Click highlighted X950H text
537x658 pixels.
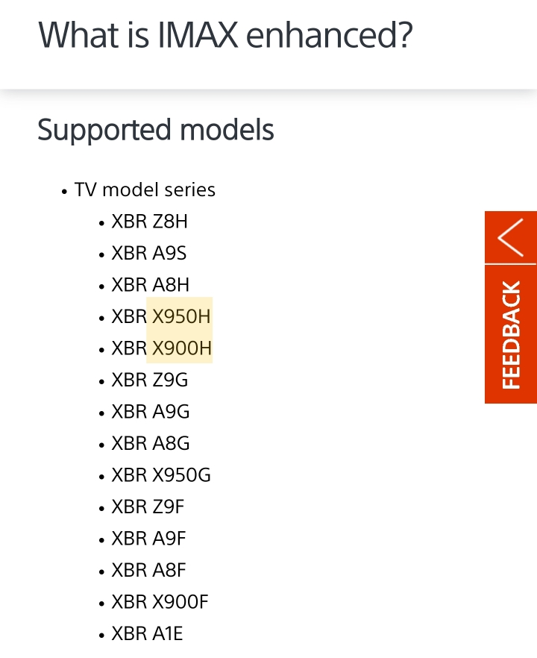point(181,316)
